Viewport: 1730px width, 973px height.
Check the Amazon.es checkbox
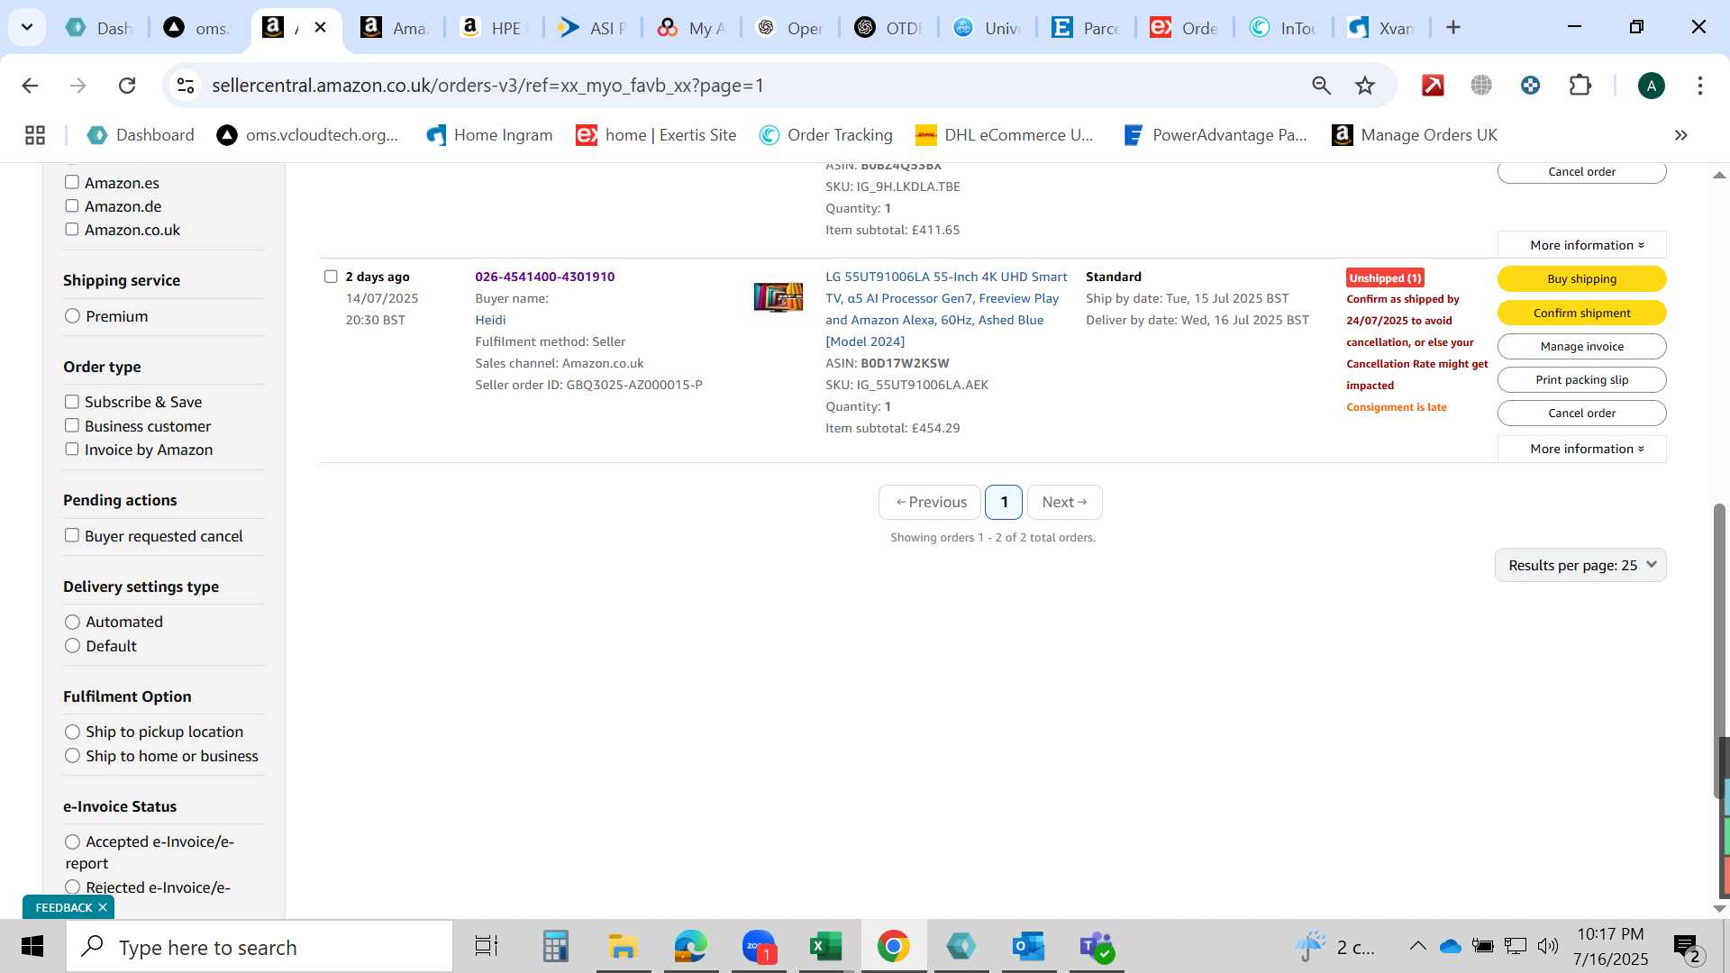click(72, 182)
